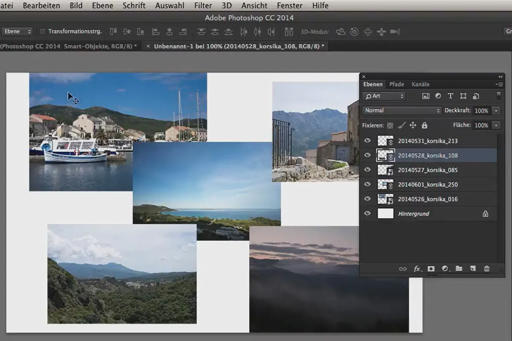Hide the Hintergrund layer
The width and height of the screenshot is (512, 341).
(367, 213)
